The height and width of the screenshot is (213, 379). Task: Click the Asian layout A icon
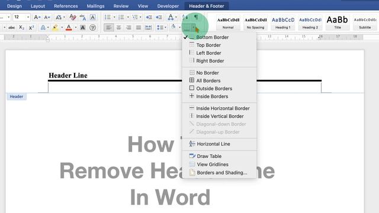(x=171, y=17)
